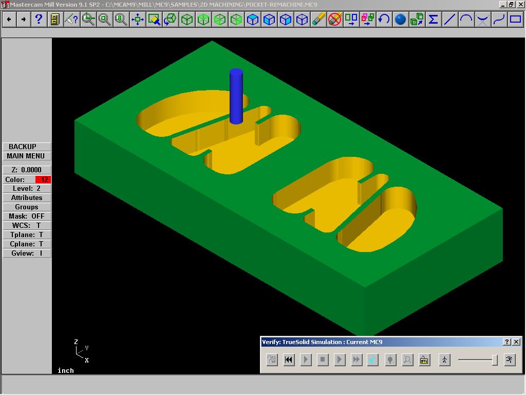Select the Analyze cursor-question tool
Viewport: 526px width, 395px height.
[x=71, y=20]
